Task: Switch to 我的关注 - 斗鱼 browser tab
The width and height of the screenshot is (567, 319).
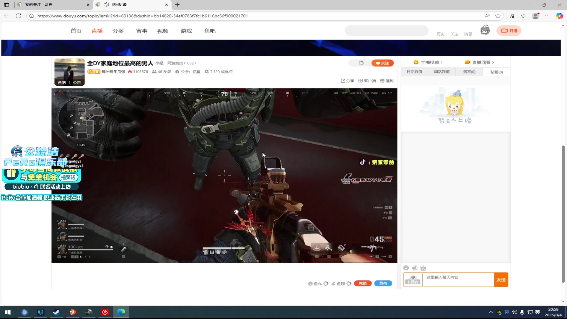Action: tap(53, 5)
